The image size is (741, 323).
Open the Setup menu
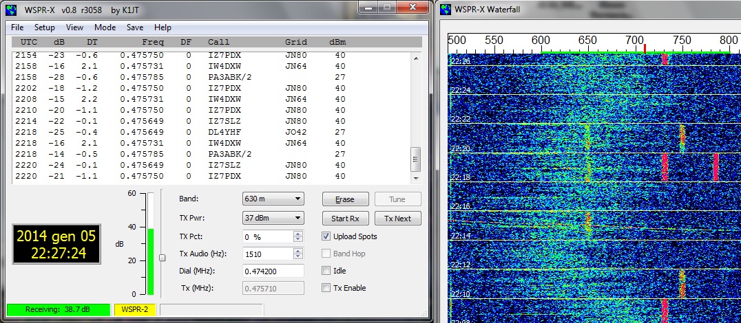click(45, 27)
